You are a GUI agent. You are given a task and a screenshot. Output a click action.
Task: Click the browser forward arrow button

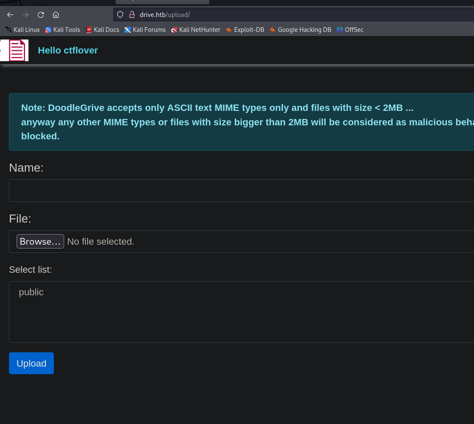click(x=25, y=15)
